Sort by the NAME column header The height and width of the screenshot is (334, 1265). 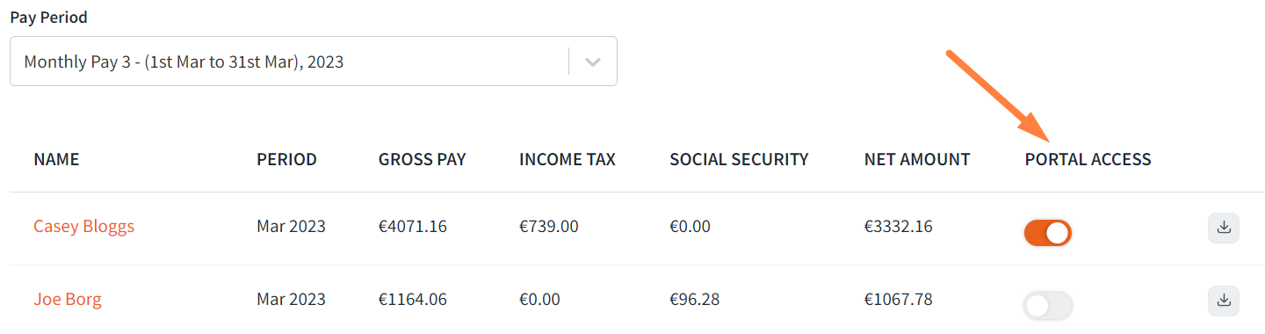pyautogui.click(x=56, y=160)
